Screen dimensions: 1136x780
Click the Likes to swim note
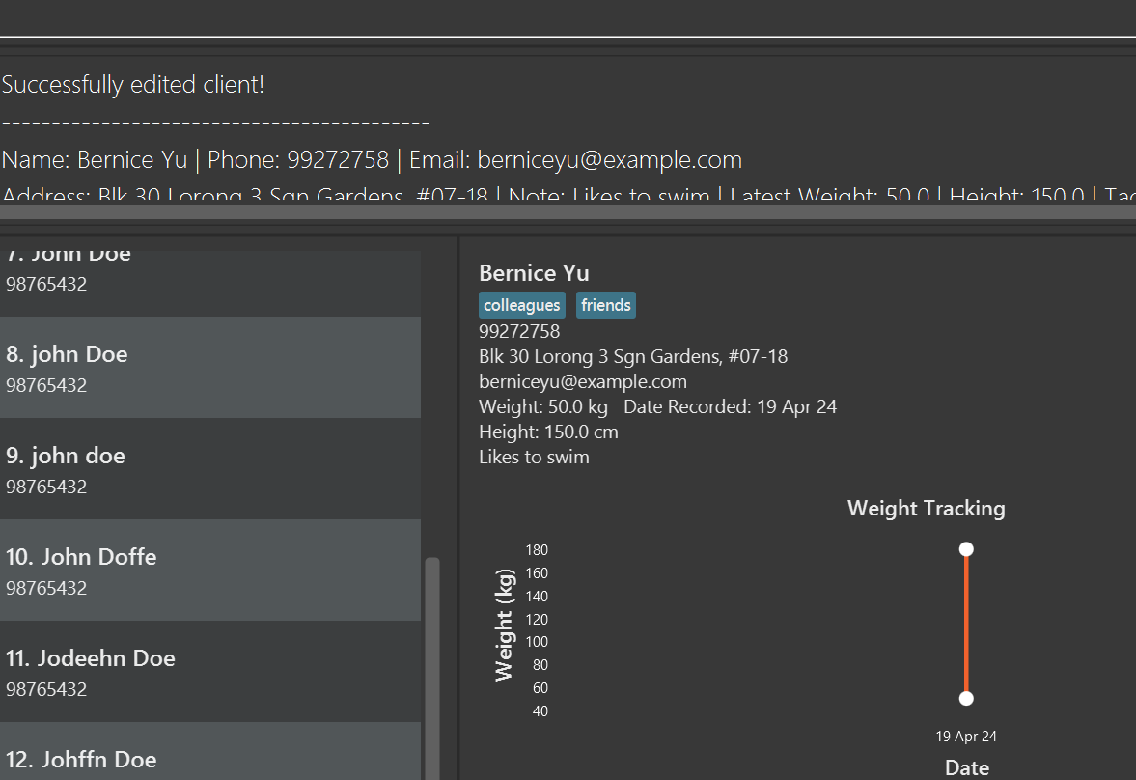[534, 458]
